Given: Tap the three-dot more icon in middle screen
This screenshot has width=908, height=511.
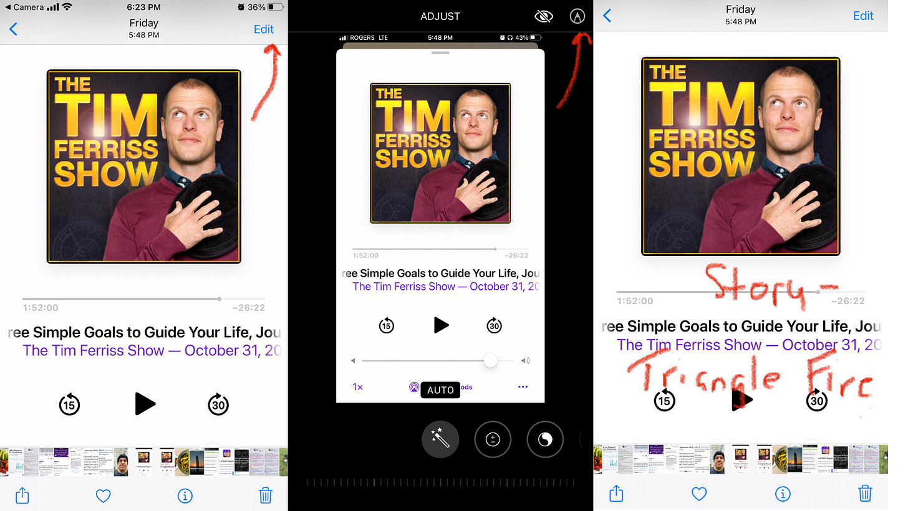Looking at the screenshot, I should 523,387.
